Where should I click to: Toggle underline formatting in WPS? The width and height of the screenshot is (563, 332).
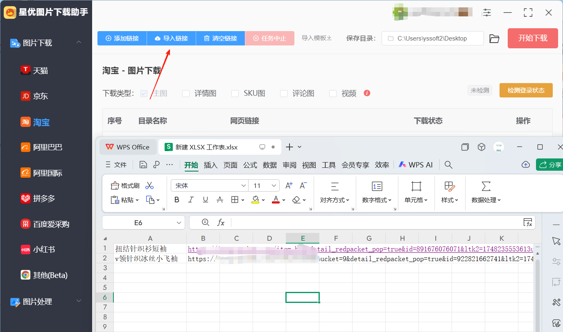206,200
